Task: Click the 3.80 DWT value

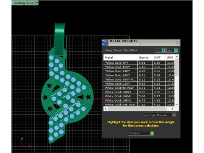Action: tap(157, 63)
